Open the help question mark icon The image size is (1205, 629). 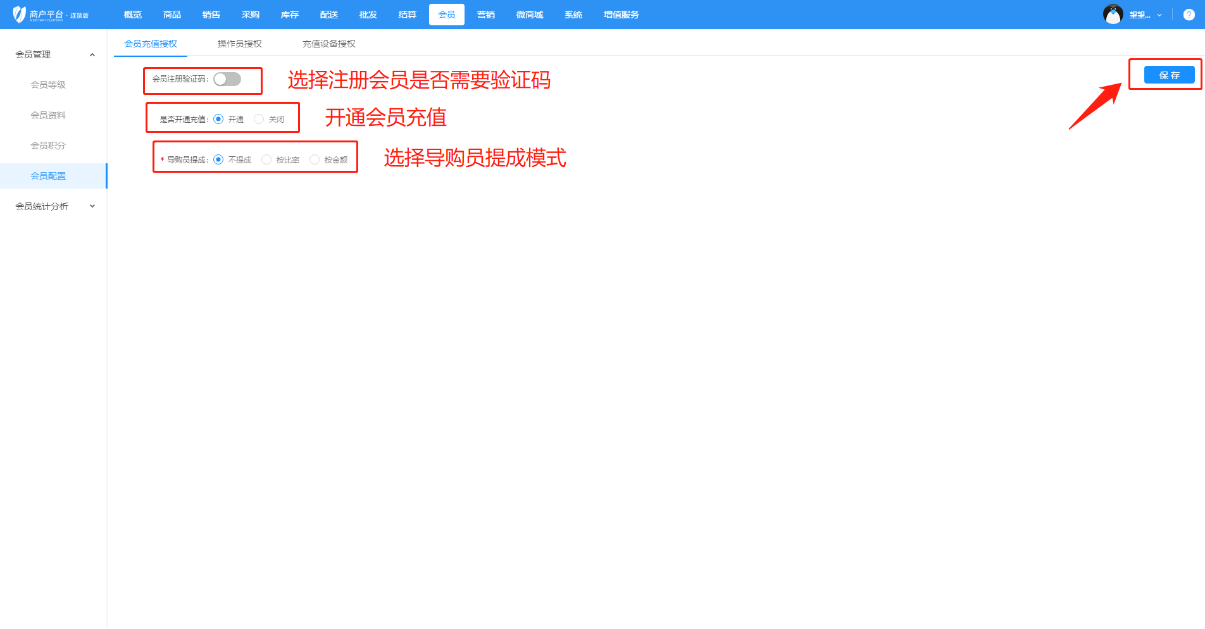pyautogui.click(x=1189, y=15)
